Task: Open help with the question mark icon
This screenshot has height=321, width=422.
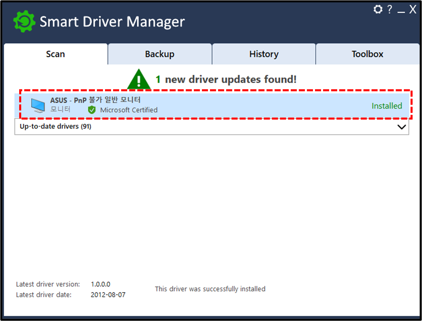Action: (x=390, y=9)
